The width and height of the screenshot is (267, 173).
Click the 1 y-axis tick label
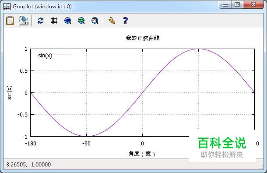pyautogui.click(x=26, y=49)
